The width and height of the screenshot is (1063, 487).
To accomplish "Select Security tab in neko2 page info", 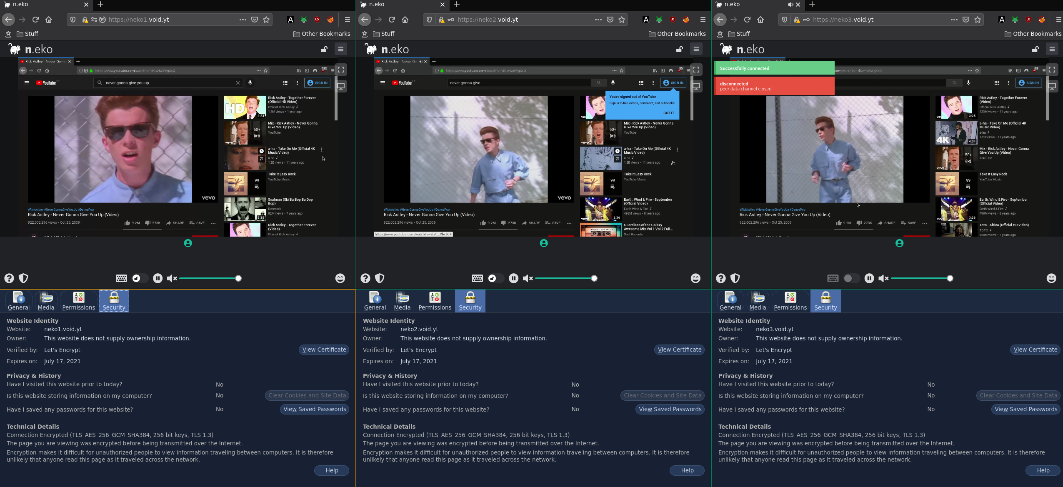I will tap(470, 301).
